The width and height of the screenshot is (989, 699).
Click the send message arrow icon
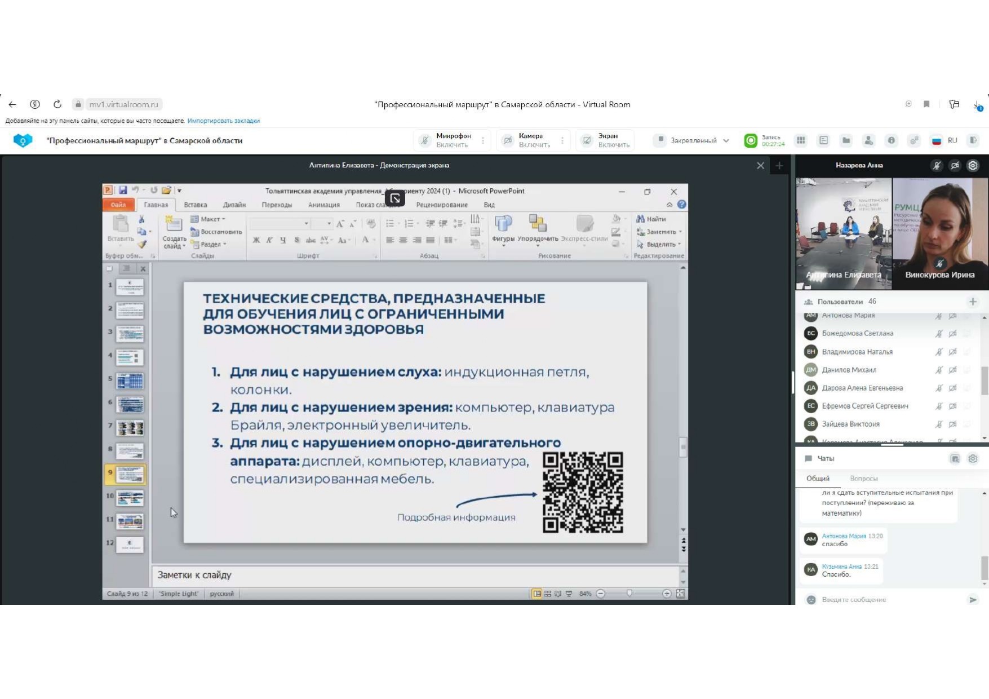(973, 600)
